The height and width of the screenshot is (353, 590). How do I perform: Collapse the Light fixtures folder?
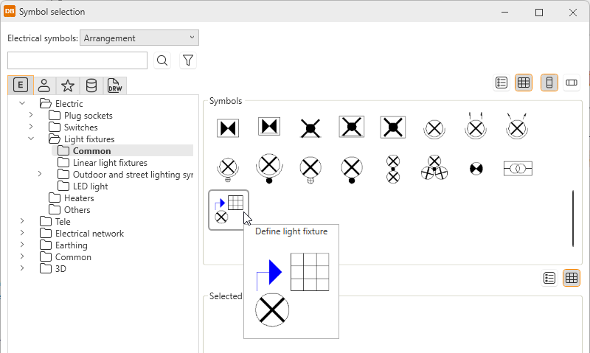click(31, 139)
